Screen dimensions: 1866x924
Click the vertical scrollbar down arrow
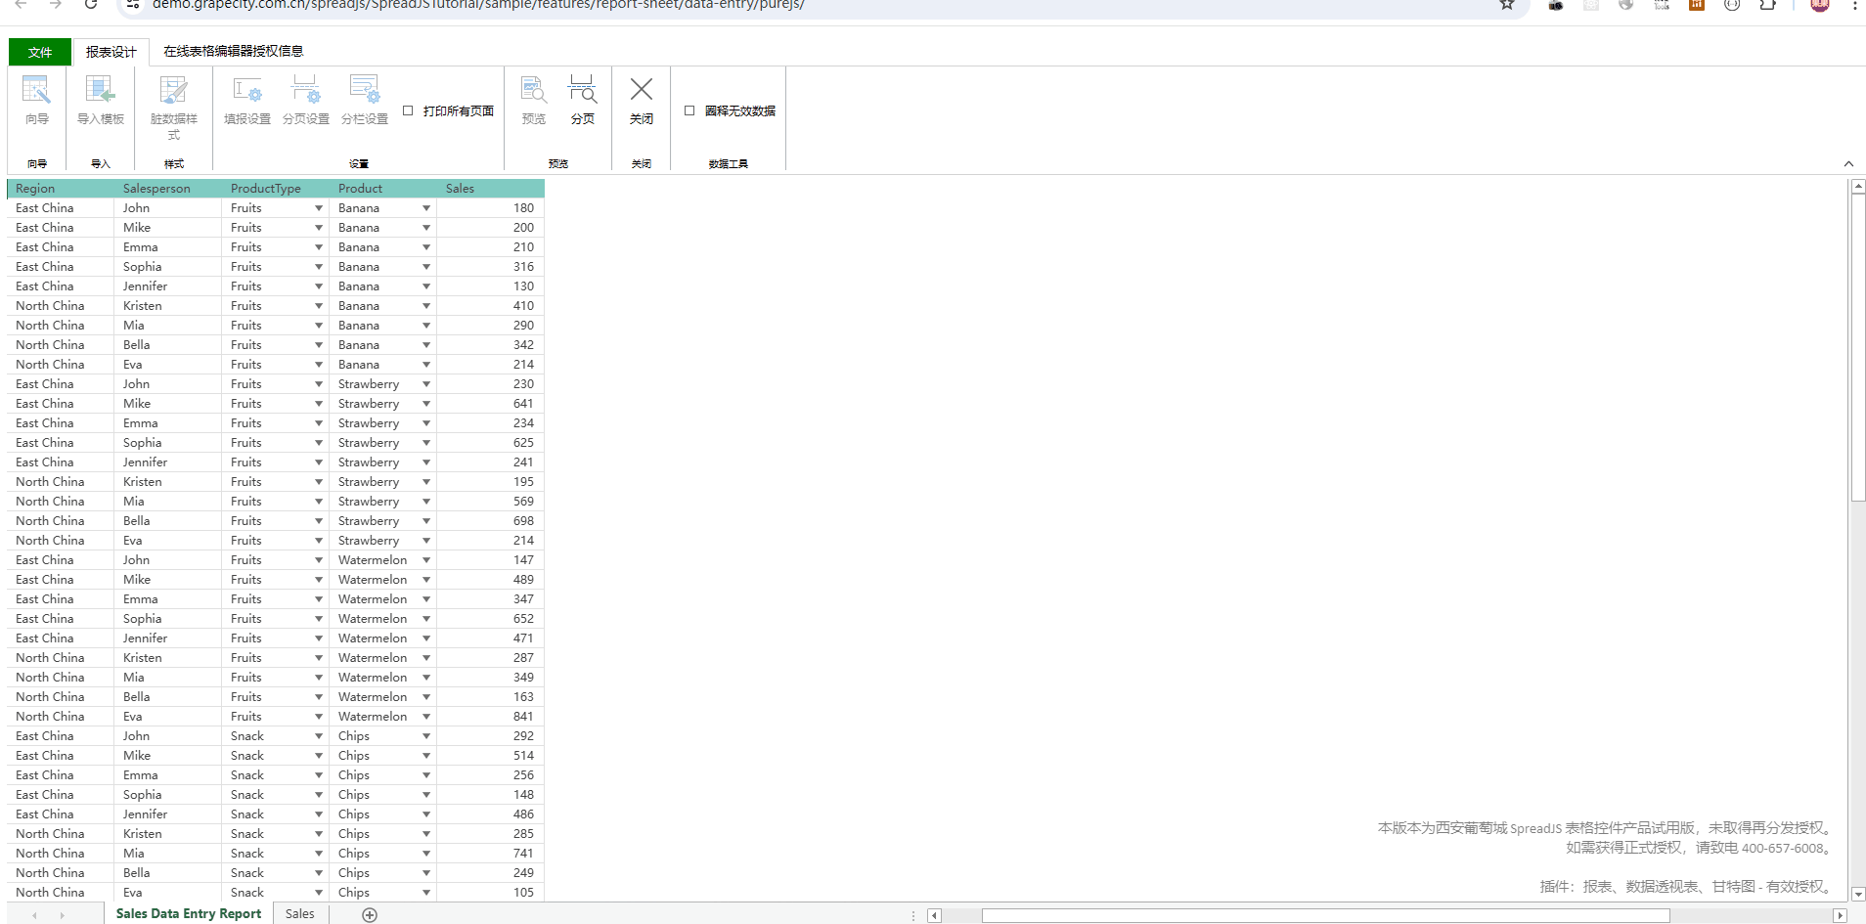[x=1858, y=894]
